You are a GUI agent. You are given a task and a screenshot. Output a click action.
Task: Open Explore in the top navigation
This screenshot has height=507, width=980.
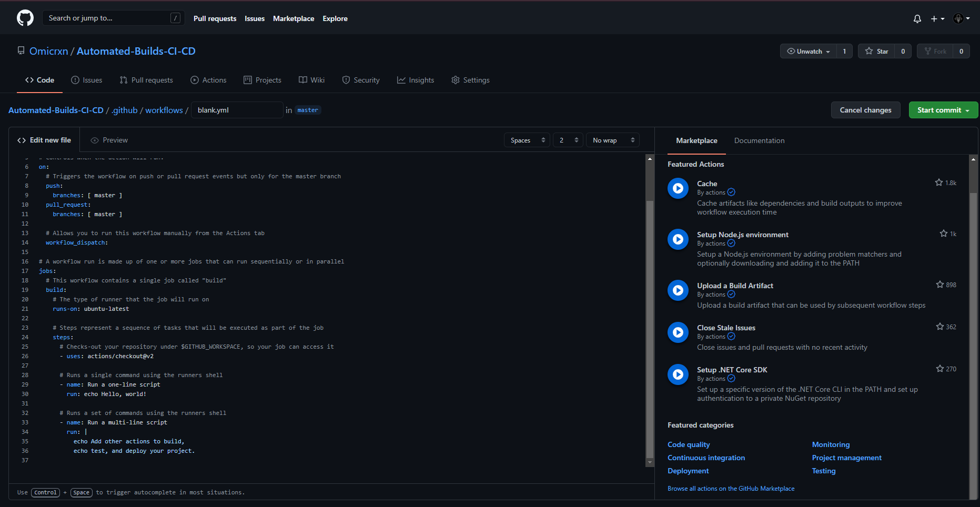click(x=335, y=18)
